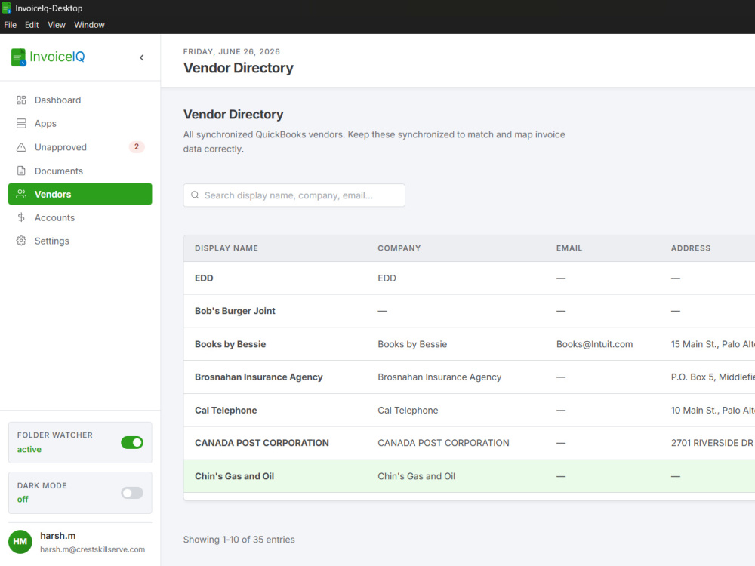Select CANADA POST CORPORATION display name
Screen dimensions: 755x566
click(262, 443)
